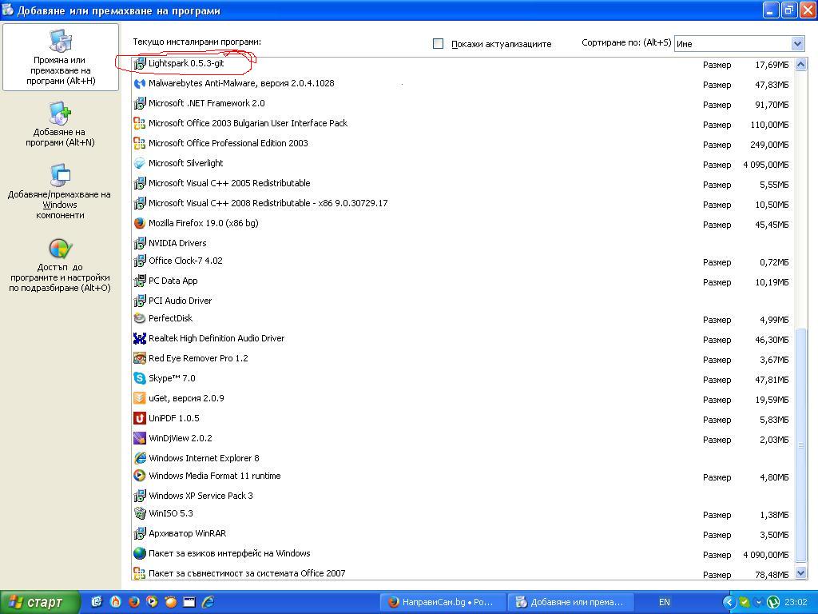Click the scrollbar up arrow
818x614 pixels.
point(800,65)
